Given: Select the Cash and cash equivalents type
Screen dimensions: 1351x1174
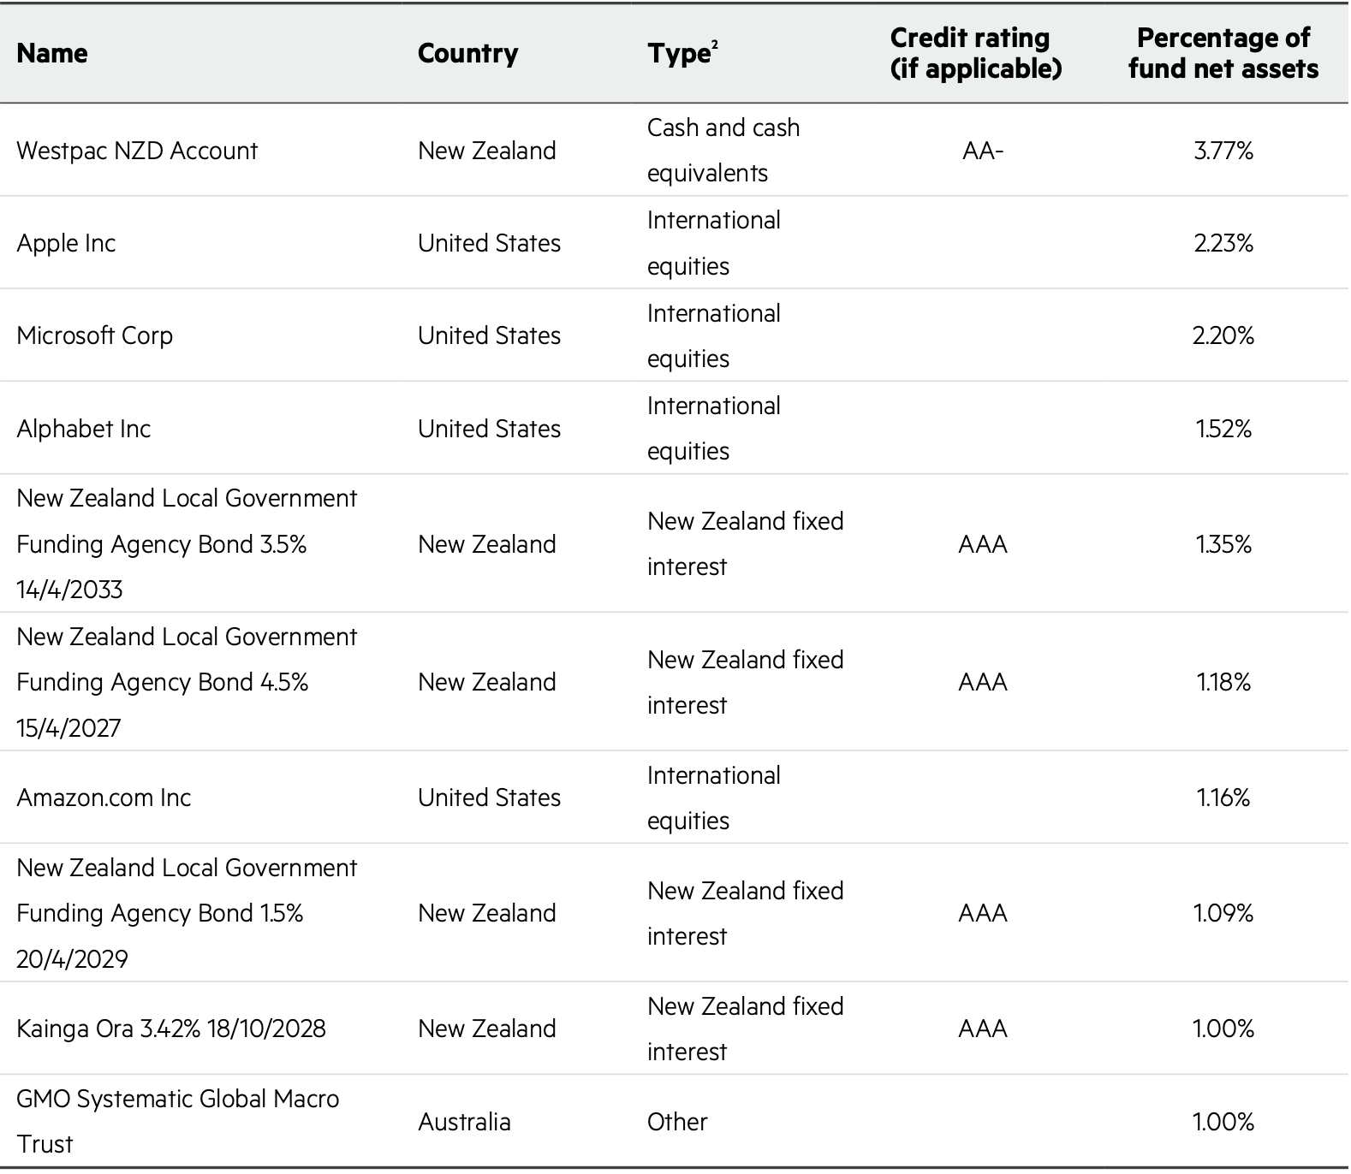Looking at the screenshot, I should click(723, 151).
